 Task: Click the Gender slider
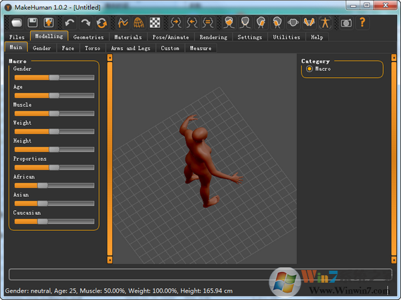coord(53,77)
